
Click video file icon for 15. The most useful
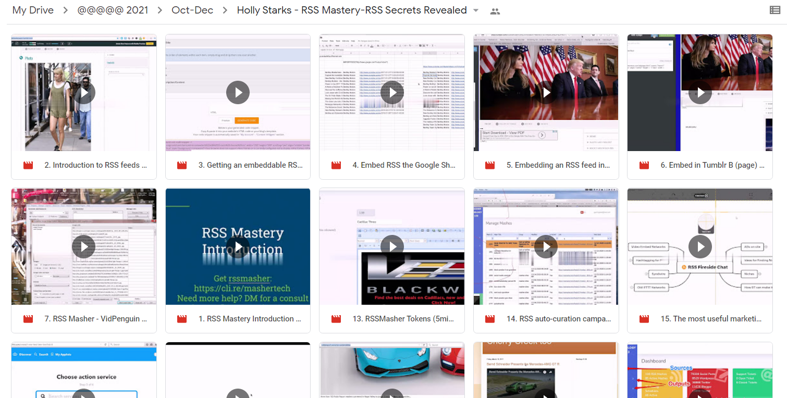644,319
